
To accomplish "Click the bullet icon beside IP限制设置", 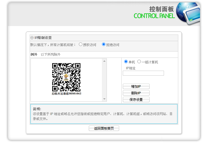I will (x=32, y=38).
